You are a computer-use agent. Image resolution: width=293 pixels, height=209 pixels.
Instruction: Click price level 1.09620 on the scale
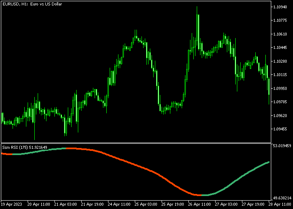click(280, 115)
